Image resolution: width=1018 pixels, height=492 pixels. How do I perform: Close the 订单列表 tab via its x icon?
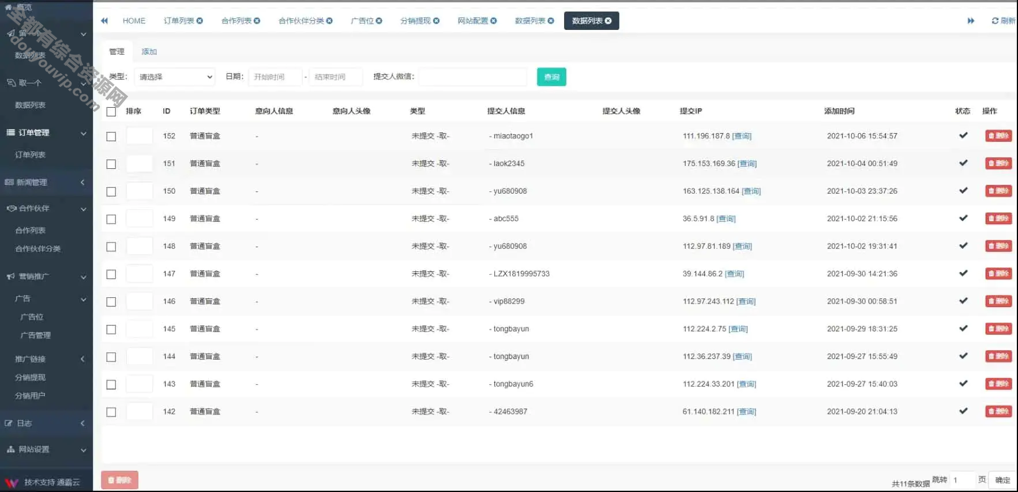200,21
